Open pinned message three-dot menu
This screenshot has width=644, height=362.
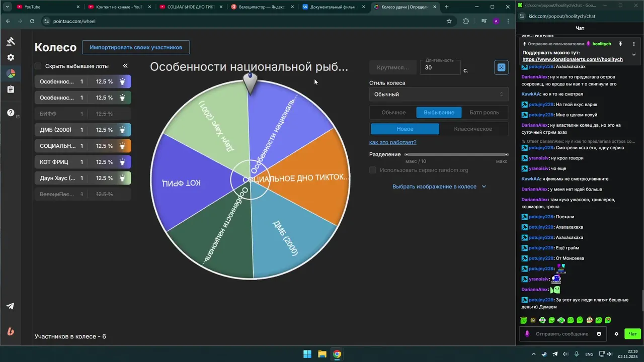pos(634,44)
